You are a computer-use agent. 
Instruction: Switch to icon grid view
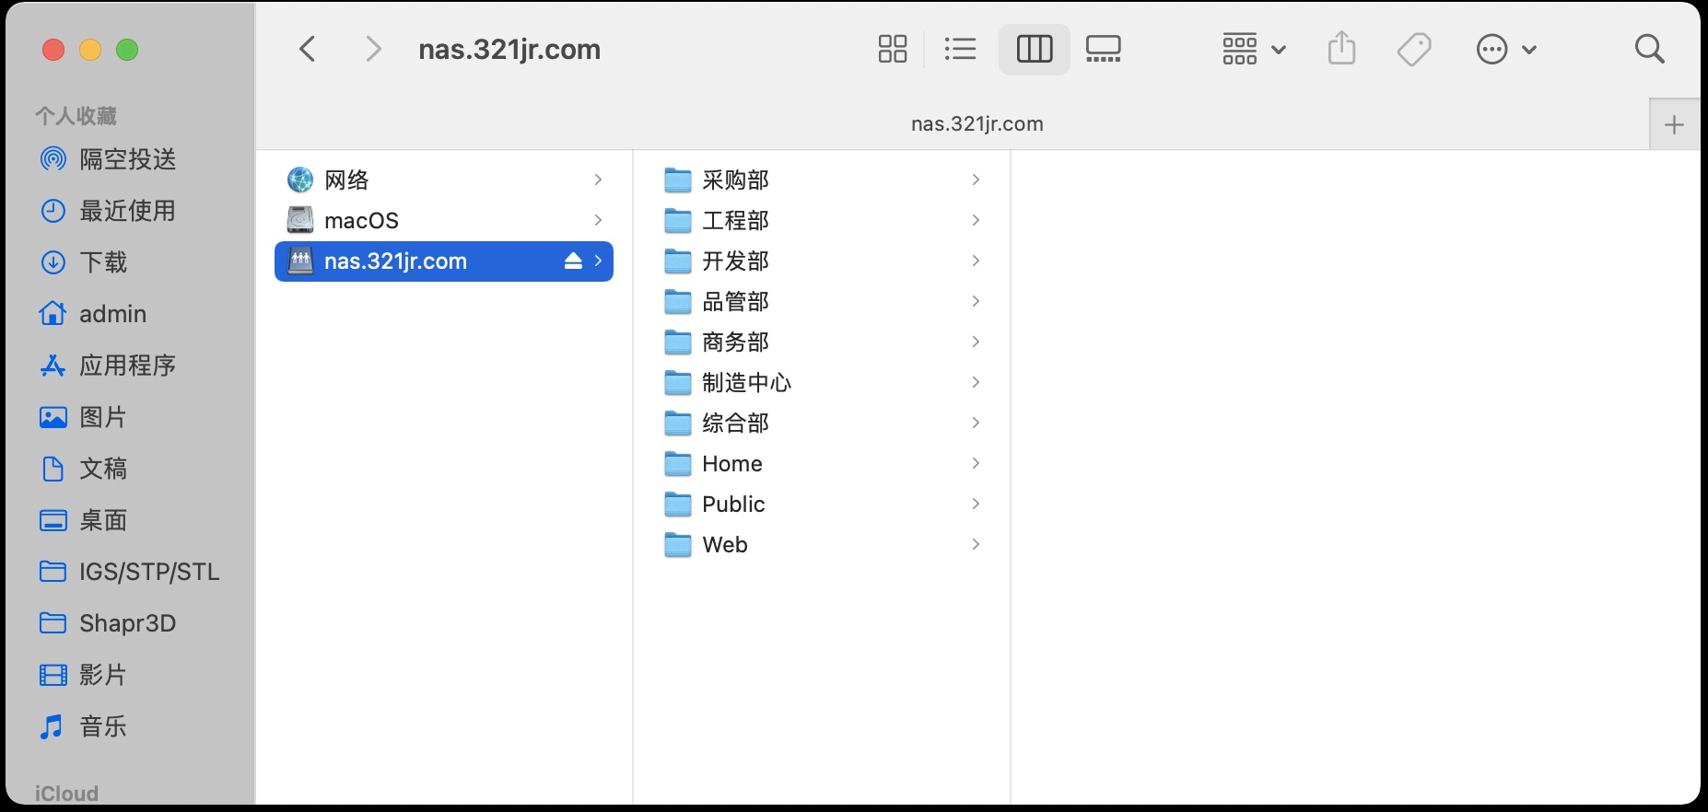coord(893,49)
